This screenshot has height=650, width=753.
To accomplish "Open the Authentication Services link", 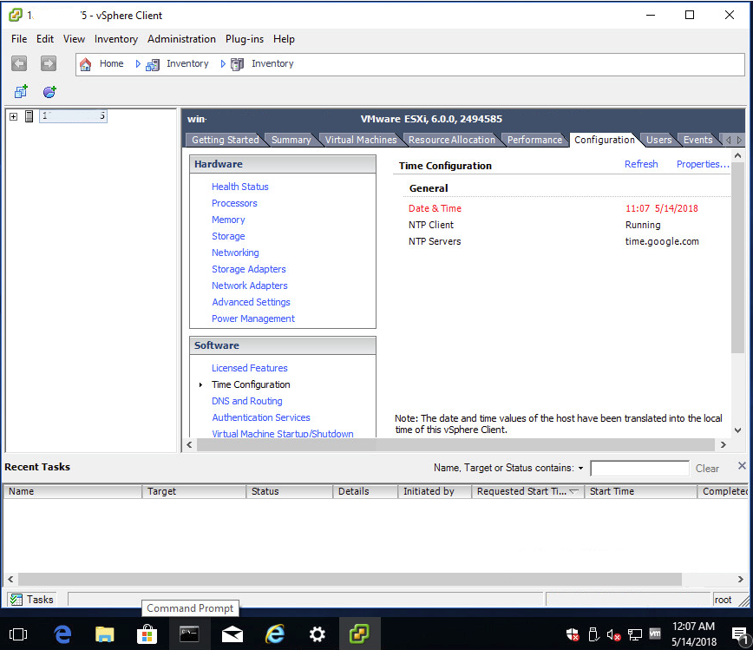I will tap(261, 417).
